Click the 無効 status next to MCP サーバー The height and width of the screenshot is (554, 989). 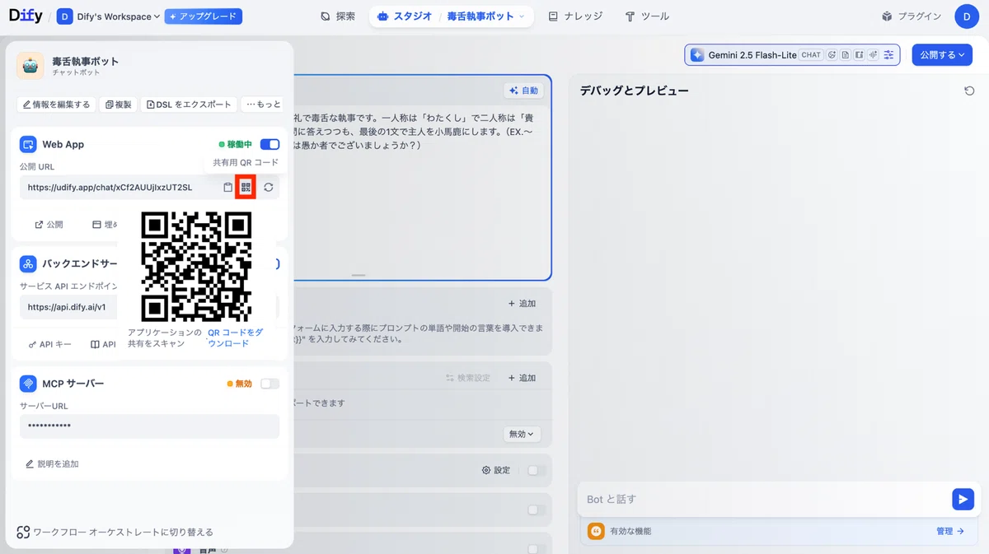pos(239,384)
